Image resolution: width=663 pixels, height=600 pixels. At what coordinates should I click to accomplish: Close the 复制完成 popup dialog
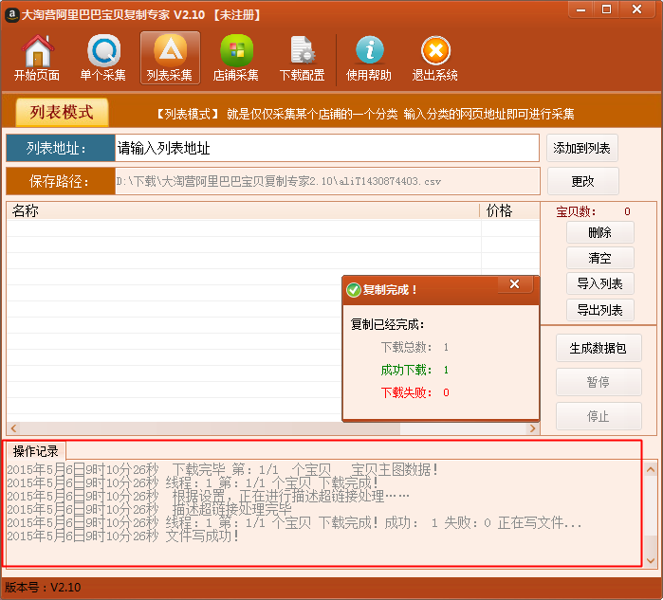515,284
